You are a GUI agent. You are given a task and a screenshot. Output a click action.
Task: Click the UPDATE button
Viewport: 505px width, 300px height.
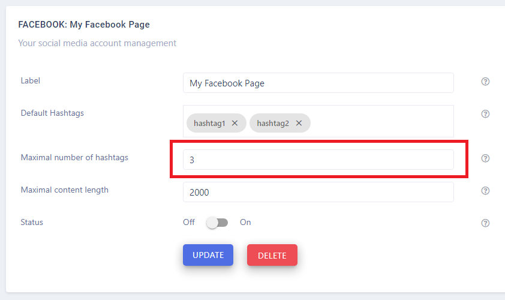point(208,255)
